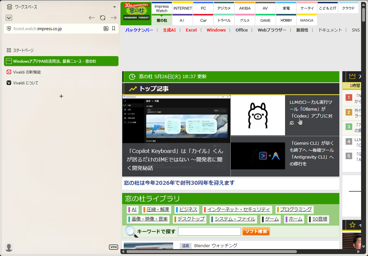Open the こどもとIT site tab
The width and height of the screenshot is (368, 256).
(328, 8)
